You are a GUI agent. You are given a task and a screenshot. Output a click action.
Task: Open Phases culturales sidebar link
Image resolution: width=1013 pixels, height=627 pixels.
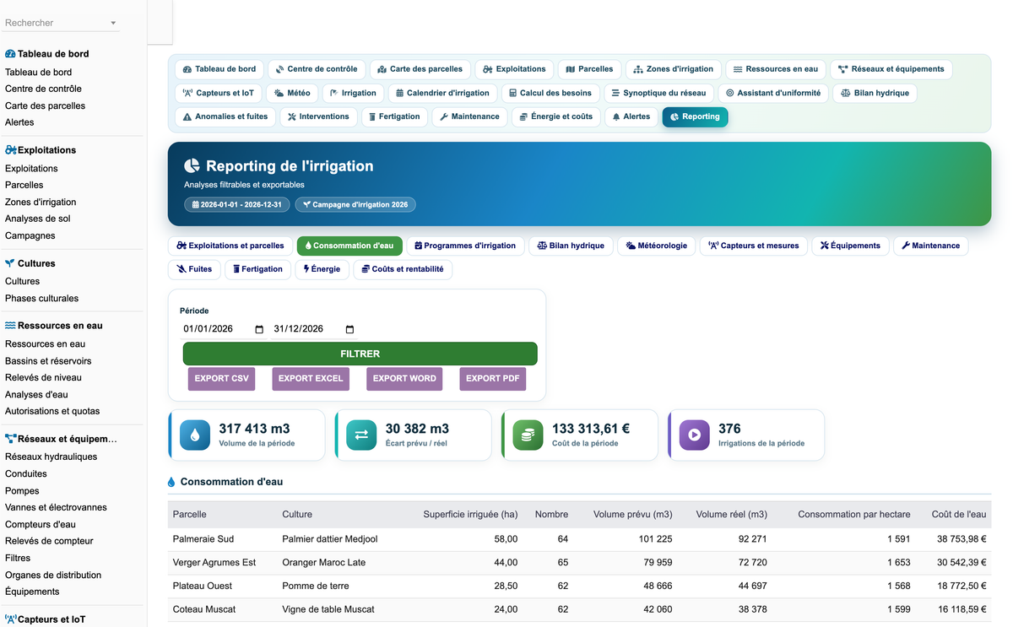[x=41, y=298]
